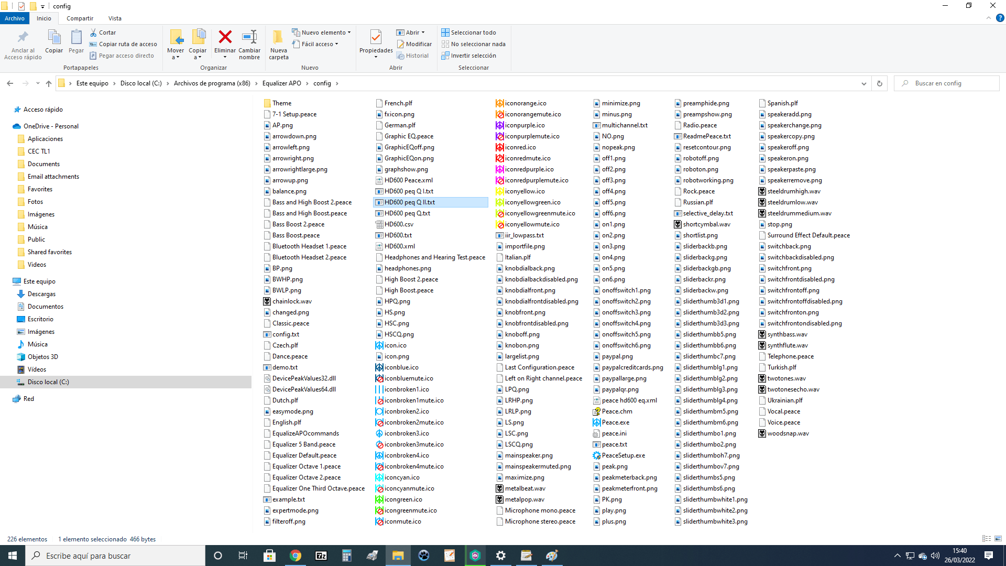Open 7-Zip from the taskbar

click(x=321, y=556)
